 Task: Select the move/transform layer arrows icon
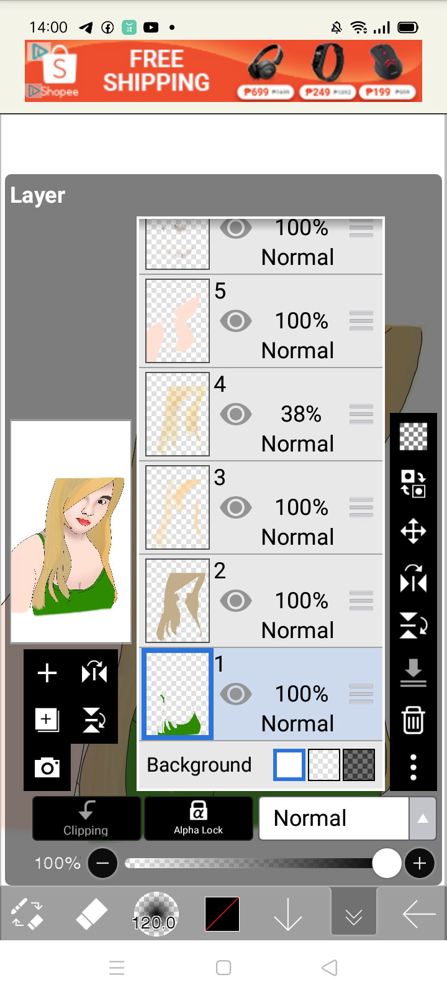pyautogui.click(x=413, y=532)
